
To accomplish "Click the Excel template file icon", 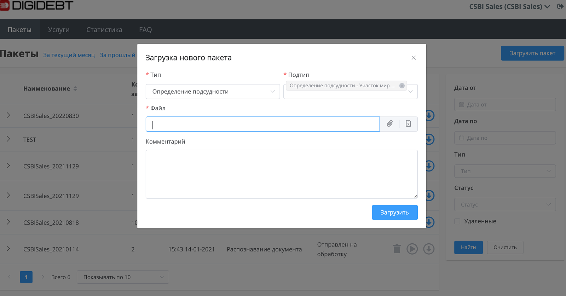I will [x=408, y=124].
